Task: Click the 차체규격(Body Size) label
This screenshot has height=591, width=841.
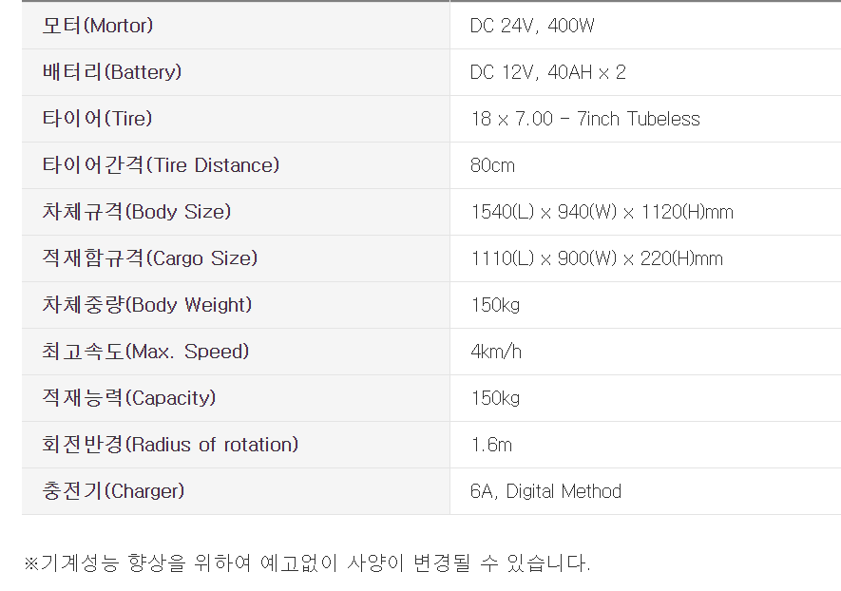Action: click(137, 212)
